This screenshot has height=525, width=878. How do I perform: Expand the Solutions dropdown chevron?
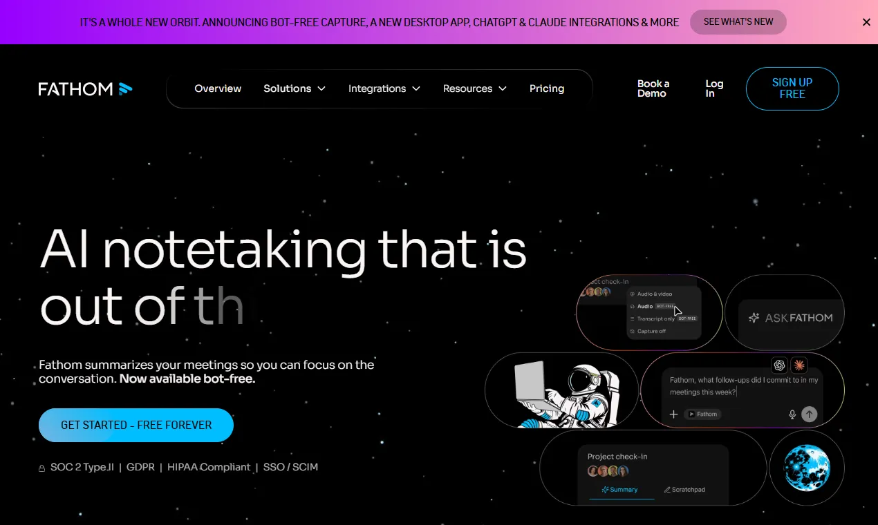tap(321, 88)
